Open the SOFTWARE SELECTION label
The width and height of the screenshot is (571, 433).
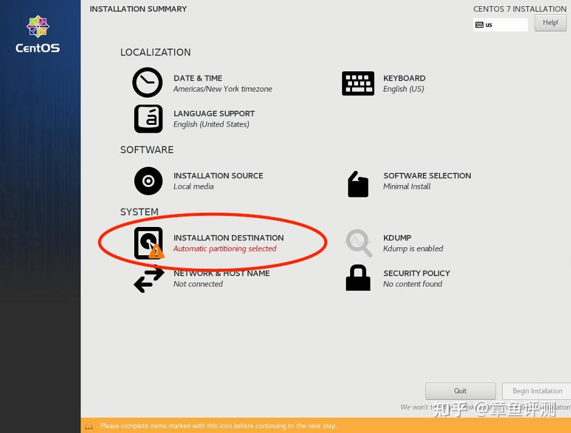click(x=427, y=176)
